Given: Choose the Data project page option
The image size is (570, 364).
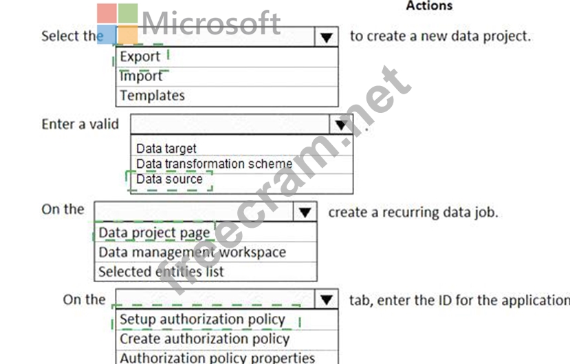Looking at the screenshot, I should 154,233.
